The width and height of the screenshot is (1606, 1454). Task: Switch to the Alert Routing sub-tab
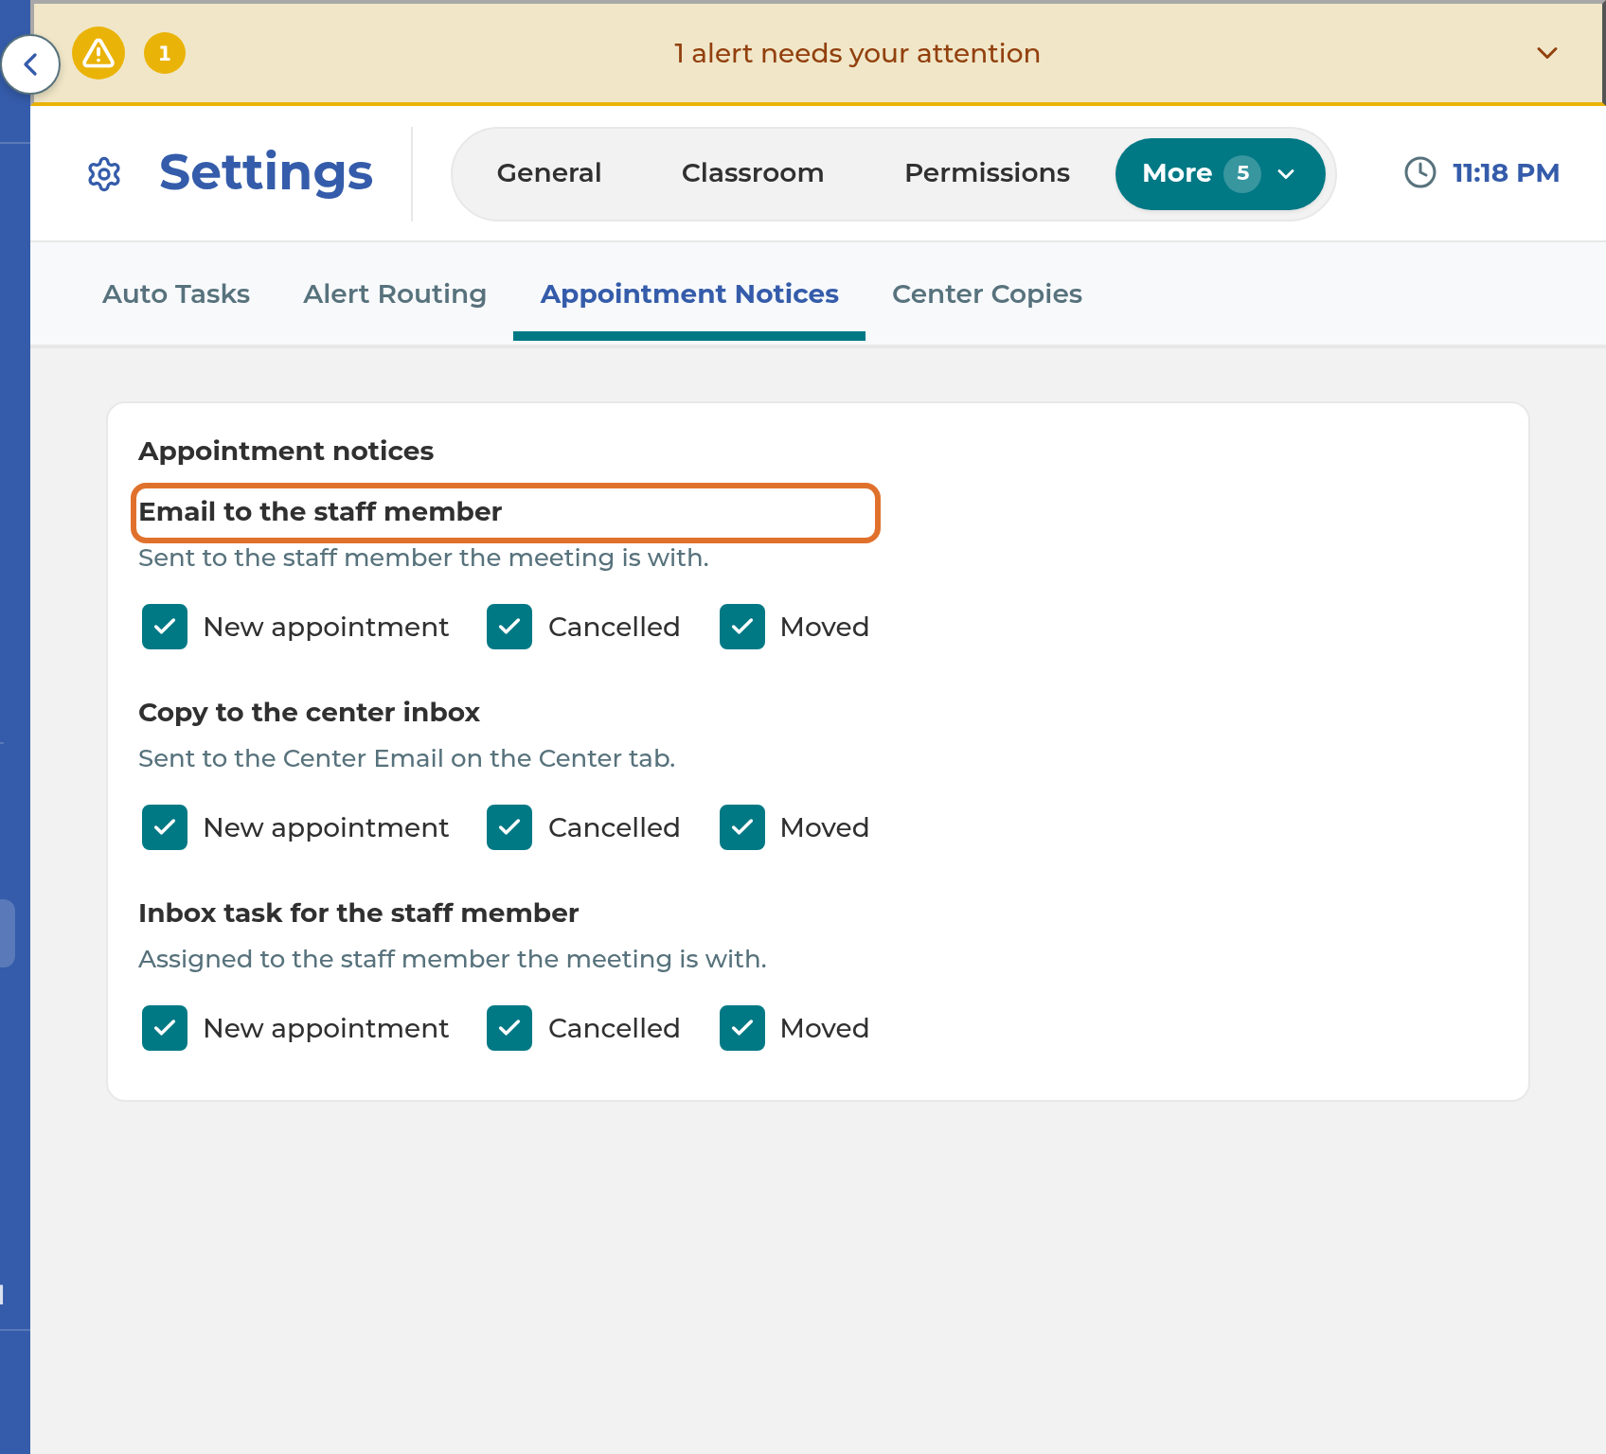click(395, 294)
